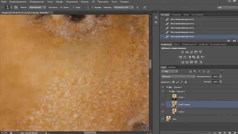The height and width of the screenshot is (134, 238).
Task: Open brush picker showing size 30
Action: (9, 7)
